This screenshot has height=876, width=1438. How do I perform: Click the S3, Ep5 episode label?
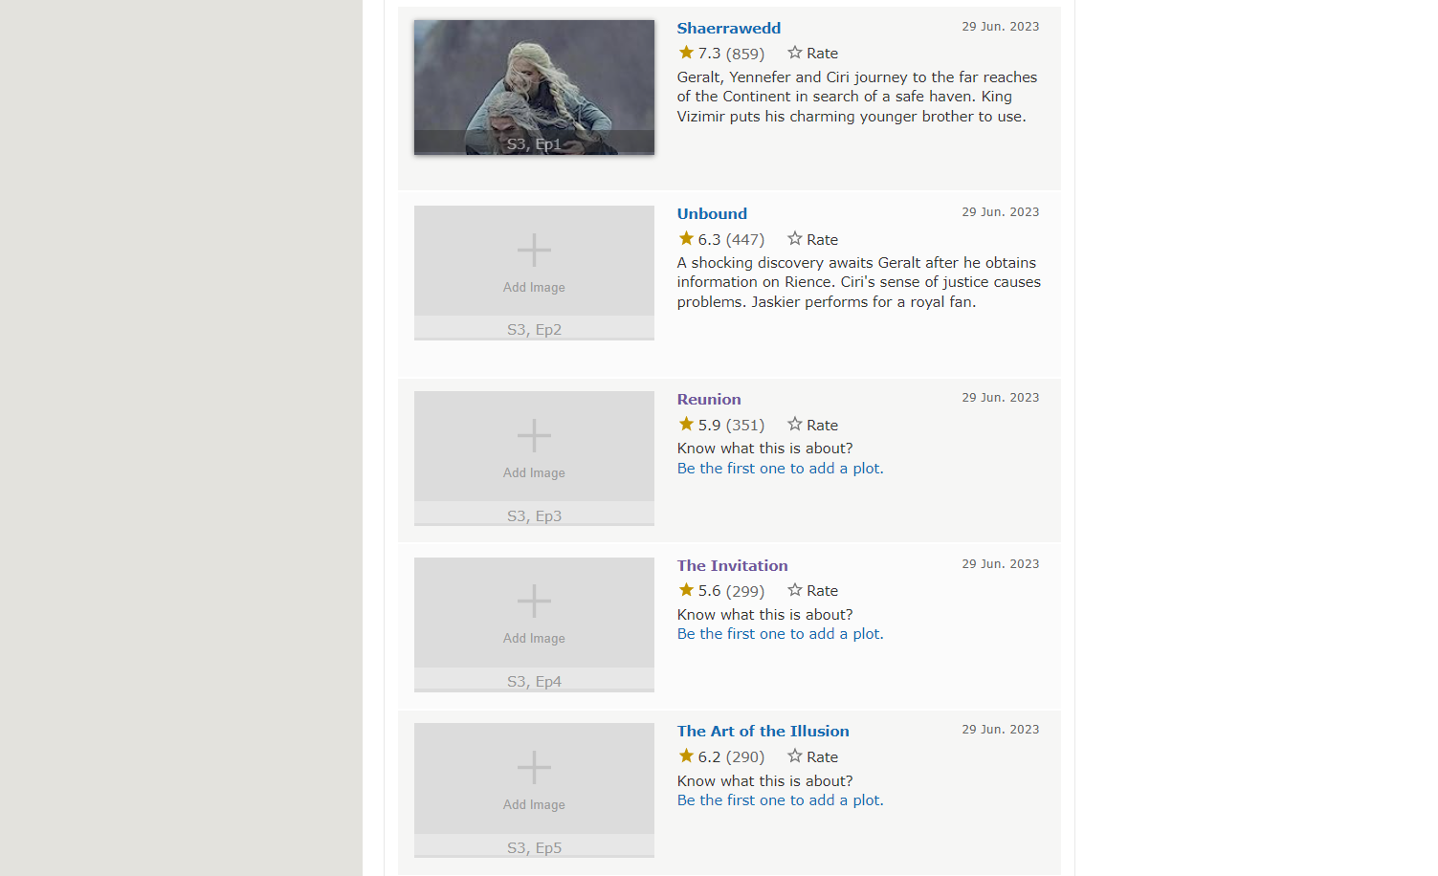(534, 848)
